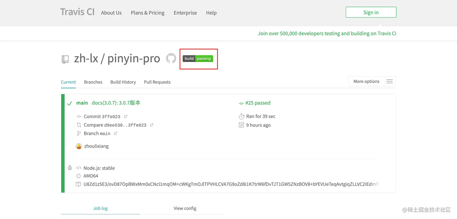Click the commit icon next to Commit
The height and width of the screenshot is (219, 457).
click(x=79, y=116)
